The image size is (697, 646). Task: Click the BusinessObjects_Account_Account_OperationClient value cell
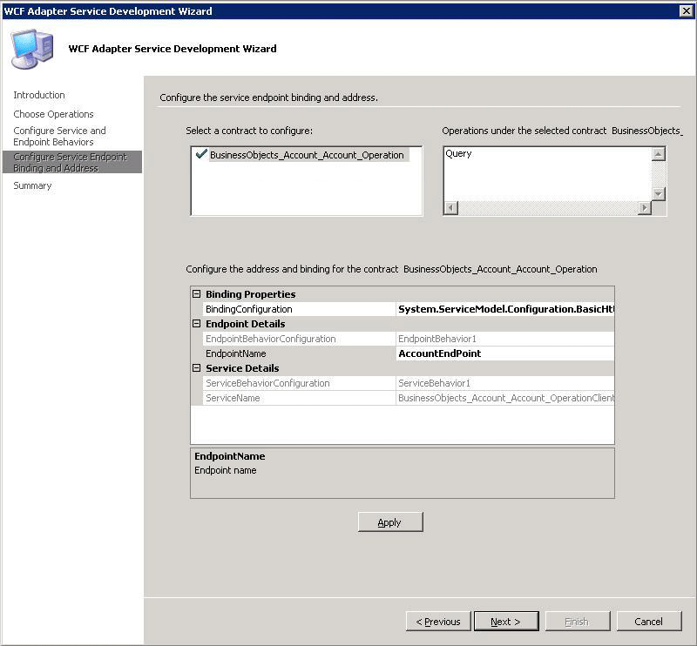pos(505,398)
